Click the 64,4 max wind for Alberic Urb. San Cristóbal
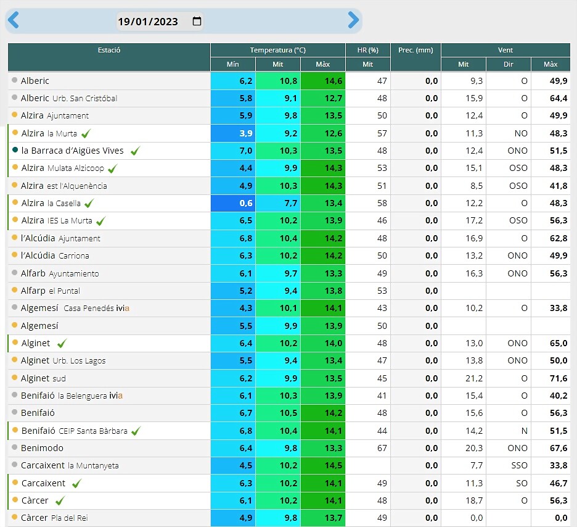577x527 pixels. [550, 98]
